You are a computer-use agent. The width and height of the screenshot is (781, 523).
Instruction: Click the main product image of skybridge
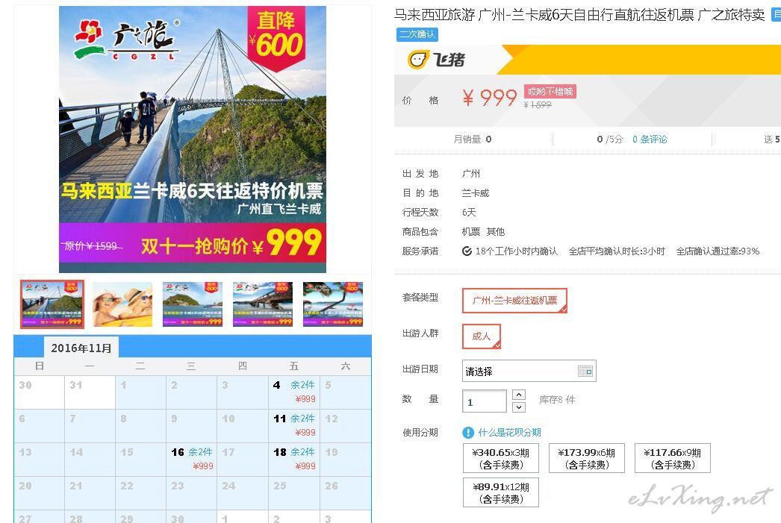pos(192,140)
